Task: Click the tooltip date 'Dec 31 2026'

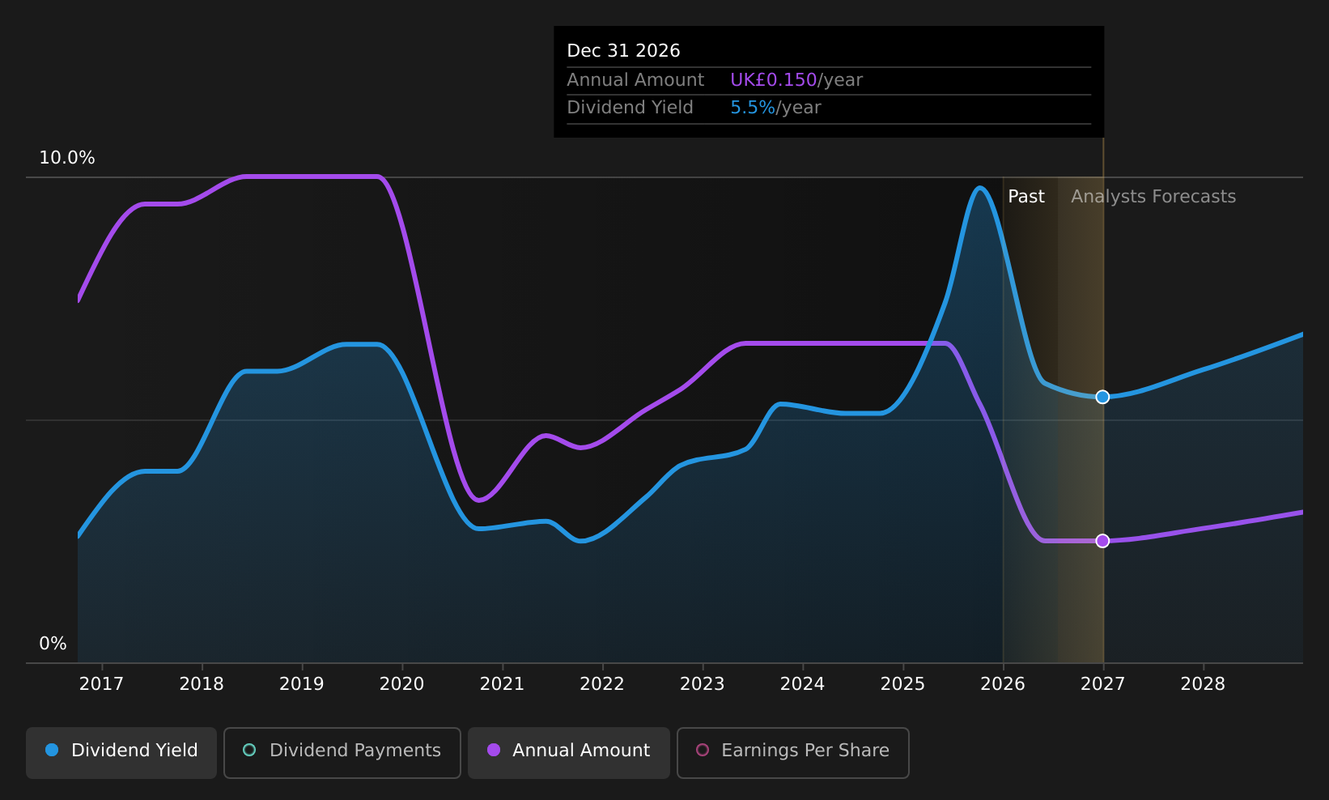Action: [x=623, y=51]
